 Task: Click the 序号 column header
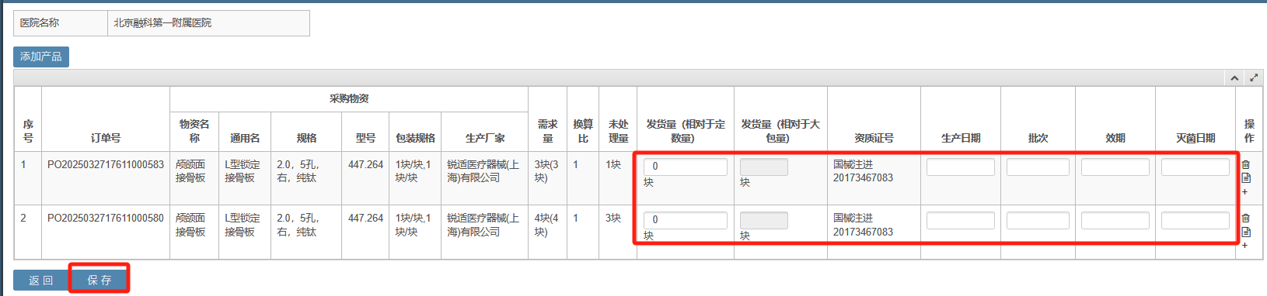tap(28, 131)
